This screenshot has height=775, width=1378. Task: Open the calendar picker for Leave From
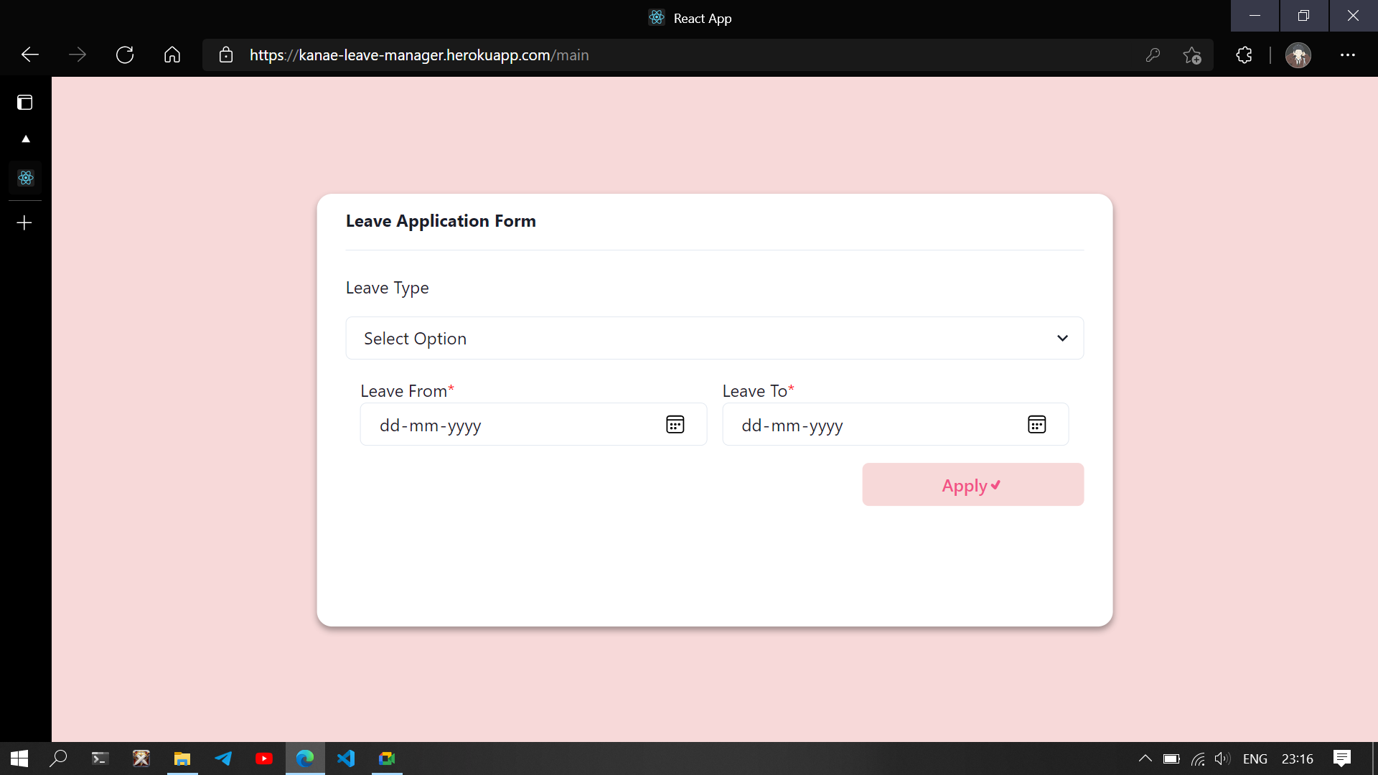click(x=675, y=424)
